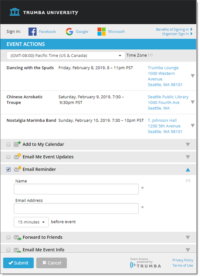Click the Trumba University building logo icon
The width and height of the screenshot is (200, 277).
pos(15,12)
